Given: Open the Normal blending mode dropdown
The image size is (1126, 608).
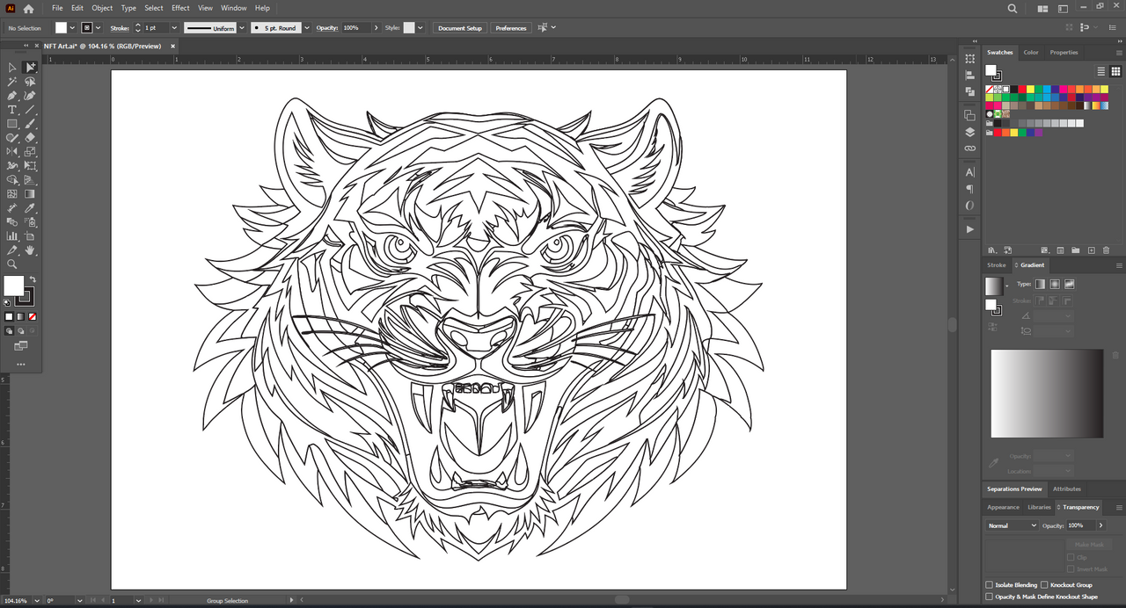Looking at the screenshot, I should (1012, 525).
